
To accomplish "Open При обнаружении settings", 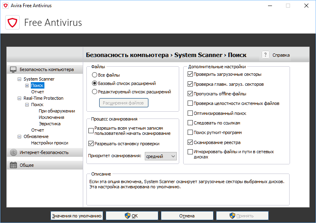I will point(57,111).
